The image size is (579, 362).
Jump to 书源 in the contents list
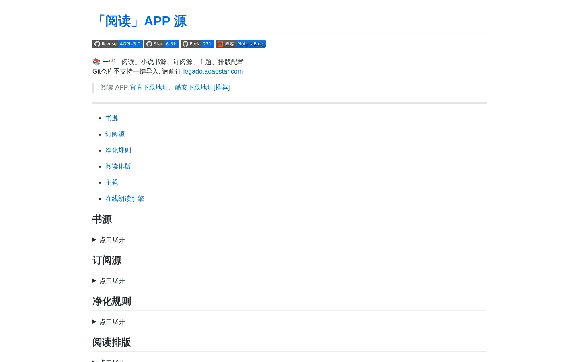click(x=112, y=118)
